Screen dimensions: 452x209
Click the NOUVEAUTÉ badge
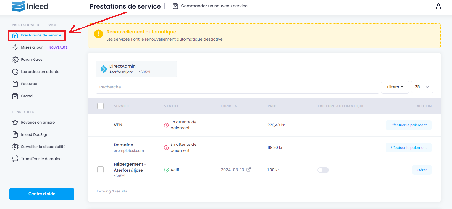pos(58,47)
